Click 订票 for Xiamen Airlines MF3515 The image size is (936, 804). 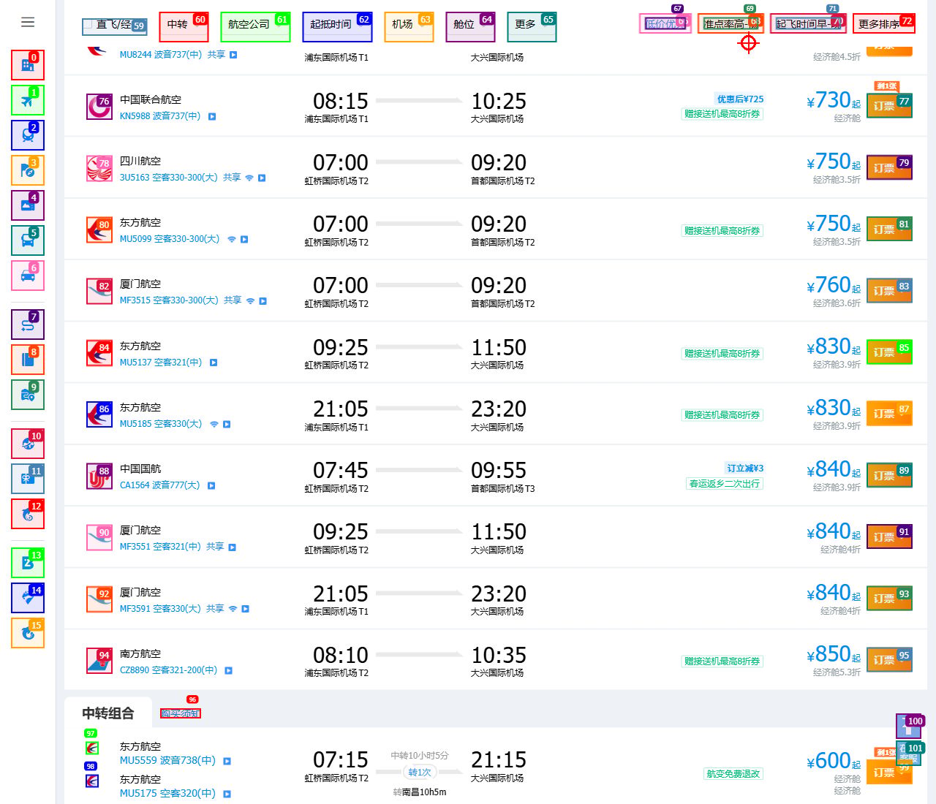(889, 290)
